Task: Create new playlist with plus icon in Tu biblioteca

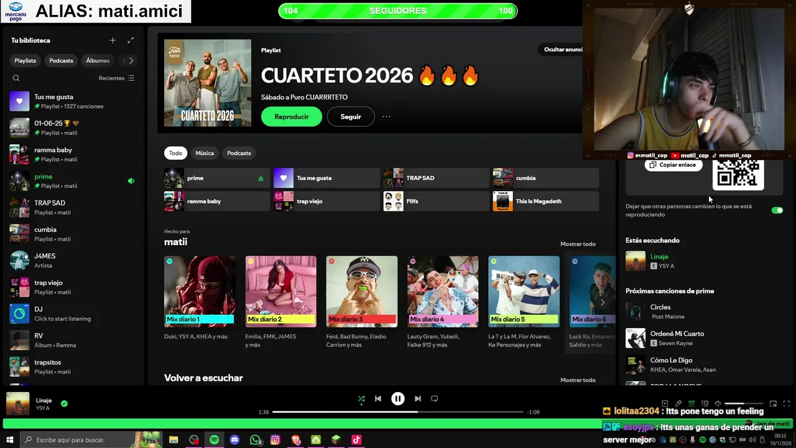Action: 113,40
